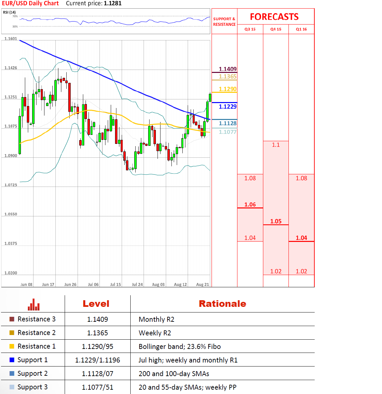
Task: Click the bold 1.06 forecast in Q3 15
Action: click(x=250, y=204)
